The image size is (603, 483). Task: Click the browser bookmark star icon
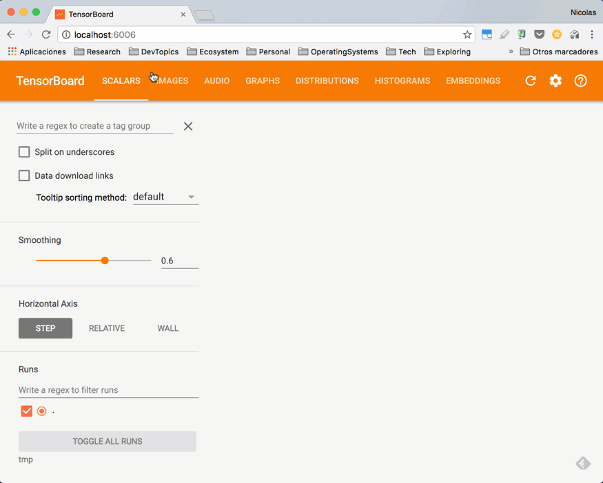(x=467, y=34)
